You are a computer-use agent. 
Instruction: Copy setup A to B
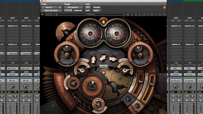pyautogui.click(x=144, y=15)
